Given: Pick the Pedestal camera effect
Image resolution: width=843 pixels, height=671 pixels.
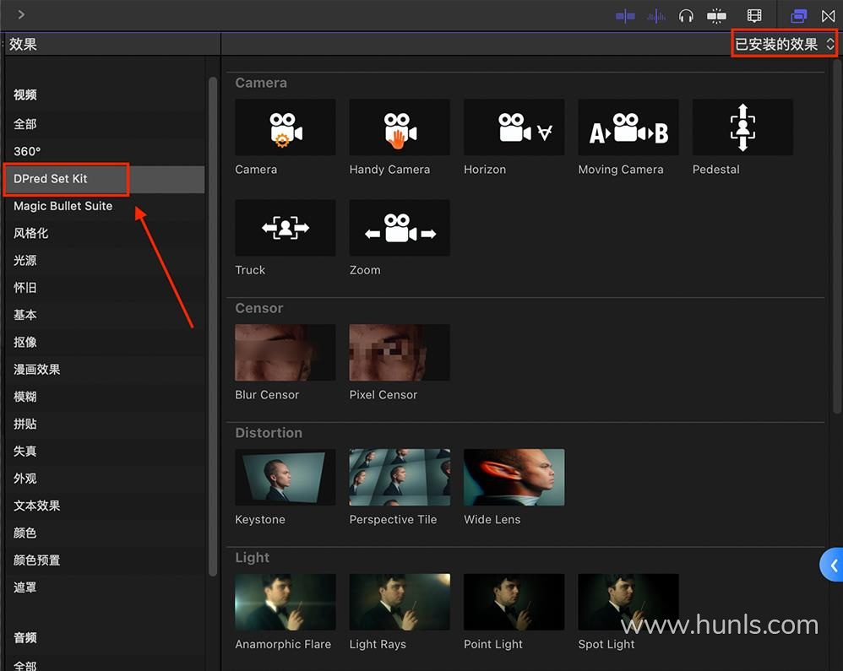Looking at the screenshot, I should [x=742, y=127].
